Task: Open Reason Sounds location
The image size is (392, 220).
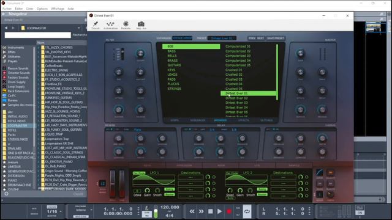Action: tap(18, 68)
